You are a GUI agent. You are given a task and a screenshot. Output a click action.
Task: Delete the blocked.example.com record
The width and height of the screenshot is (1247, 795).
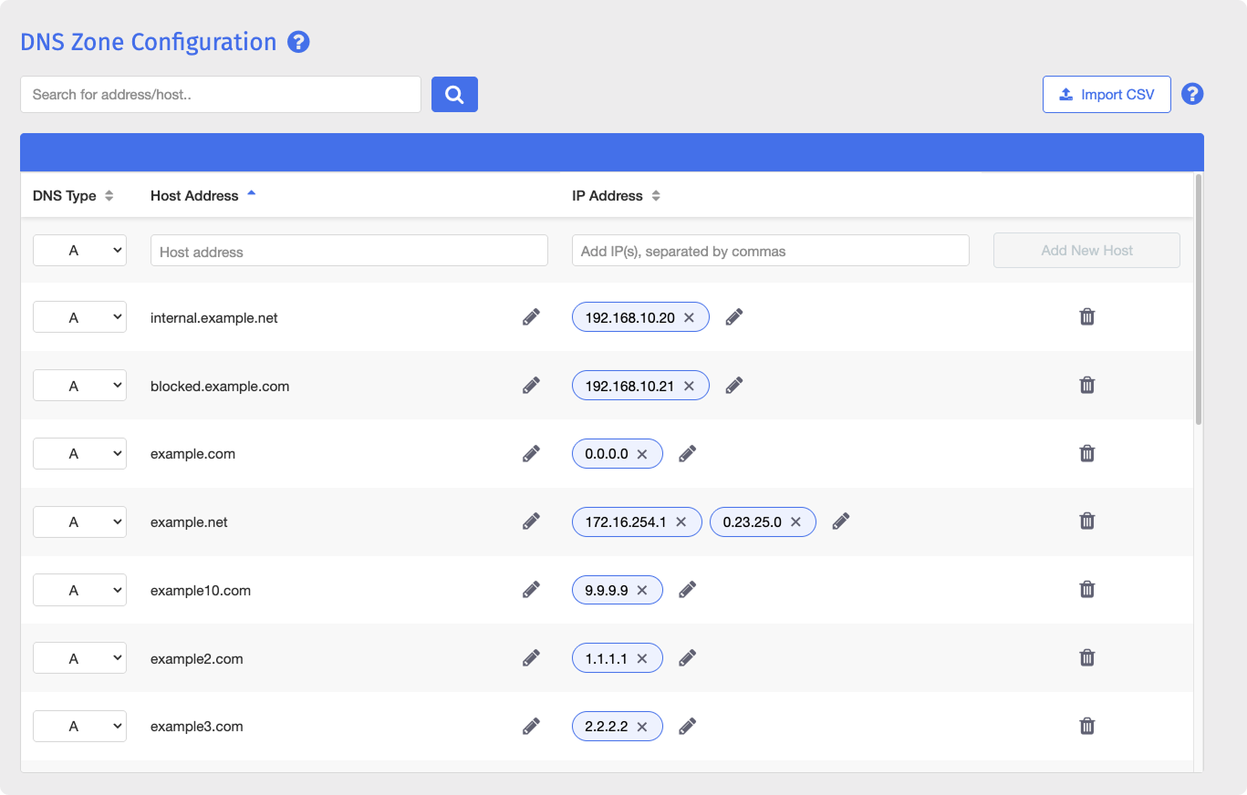point(1087,385)
